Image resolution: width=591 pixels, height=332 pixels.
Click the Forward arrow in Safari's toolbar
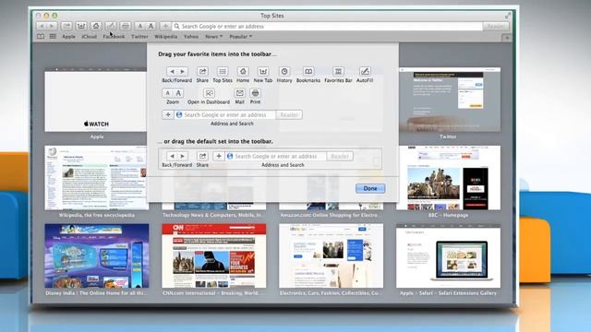[x=52, y=26]
